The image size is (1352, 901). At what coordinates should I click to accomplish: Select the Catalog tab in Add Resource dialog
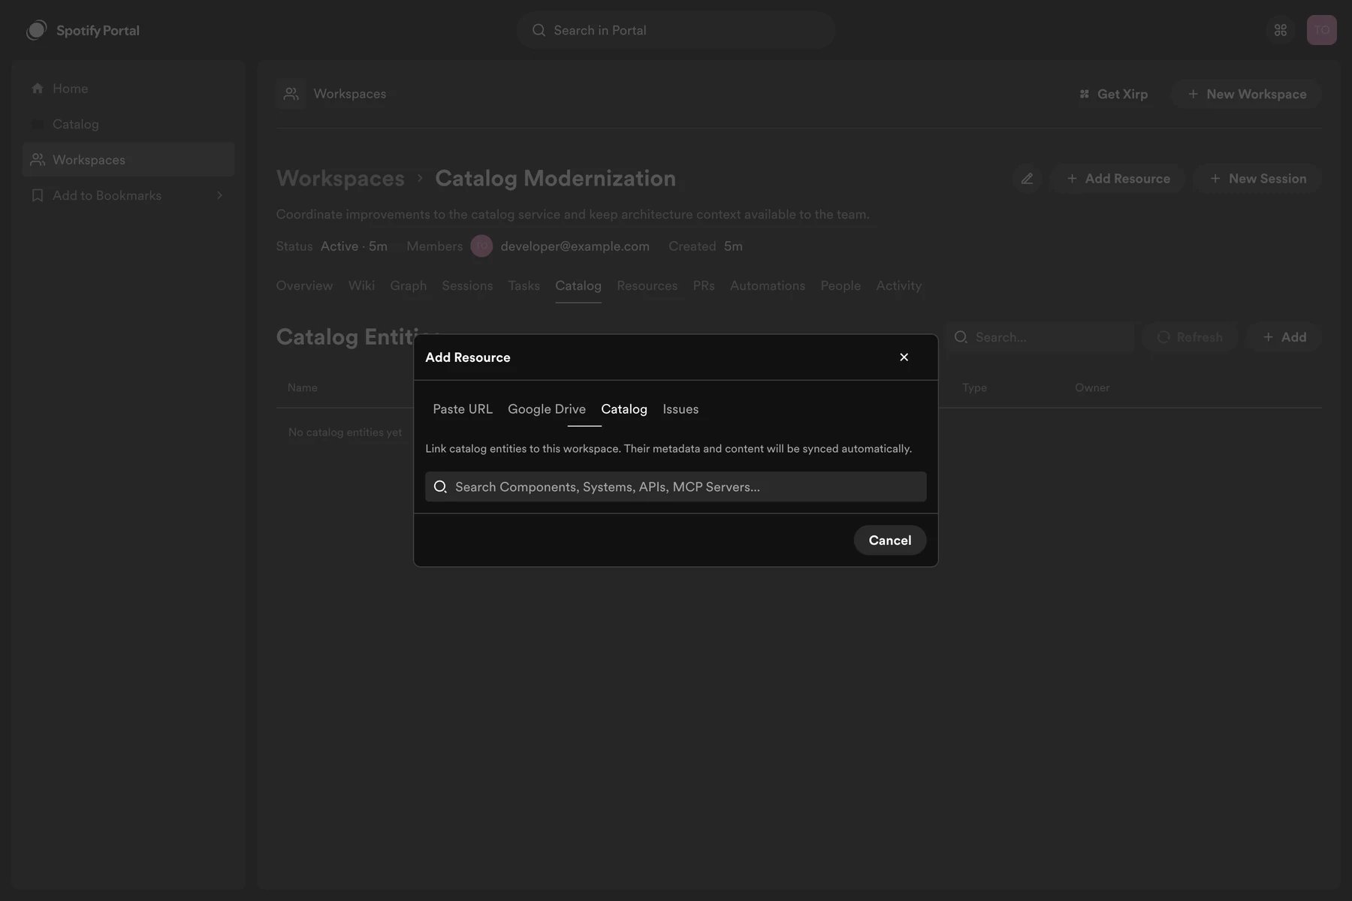pyautogui.click(x=624, y=409)
